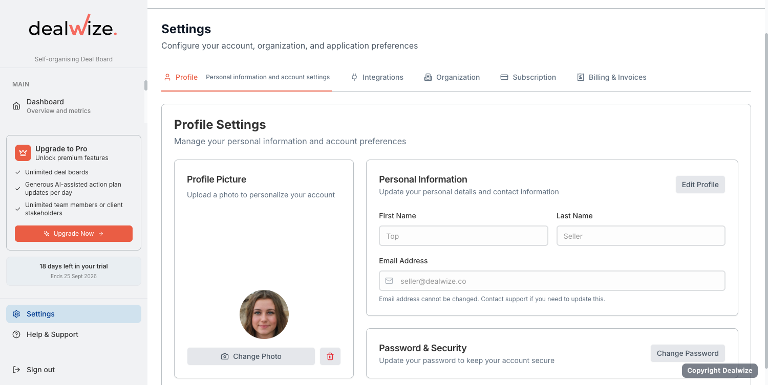Select the Profile tab label
This screenshot has height=385, width=768.
coord(186,77)
